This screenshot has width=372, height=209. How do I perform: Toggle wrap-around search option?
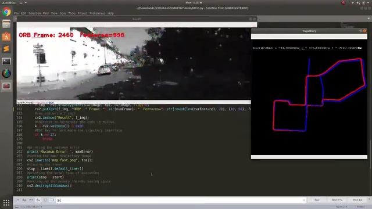38,200
